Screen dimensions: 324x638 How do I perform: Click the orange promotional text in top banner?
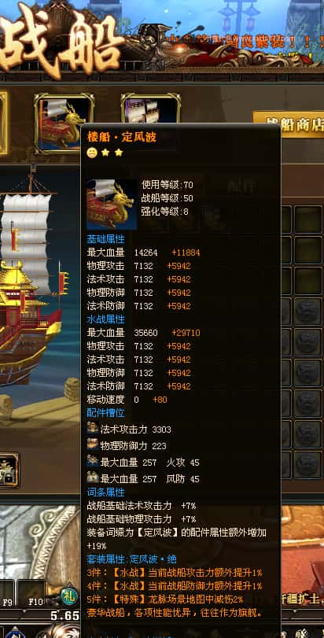click(x=226, y=42)
